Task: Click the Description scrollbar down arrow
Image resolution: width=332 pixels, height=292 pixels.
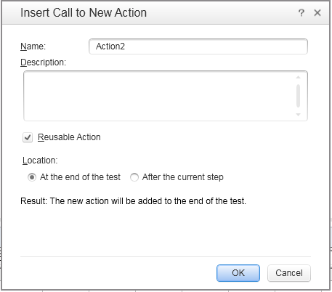Action: pos(299,115)
